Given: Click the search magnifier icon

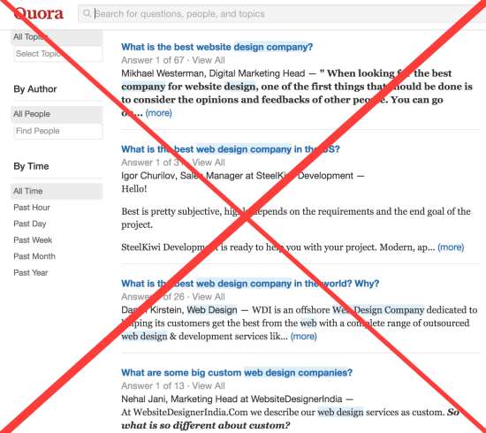Looking at the screenshot, I should [87, 13].
